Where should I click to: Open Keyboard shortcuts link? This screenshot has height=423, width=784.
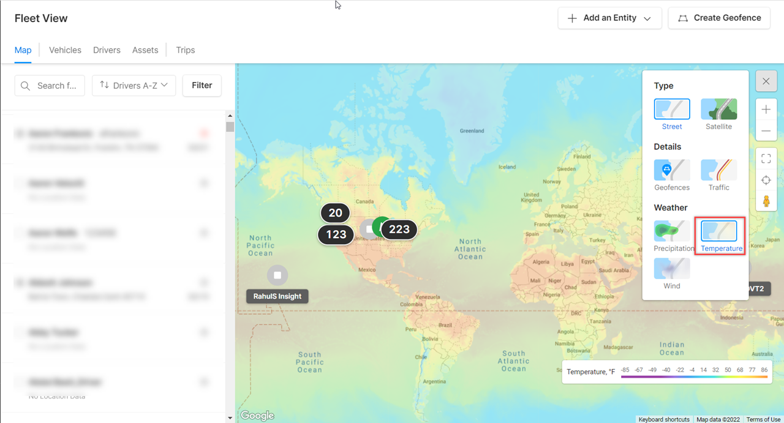point(664,419)
